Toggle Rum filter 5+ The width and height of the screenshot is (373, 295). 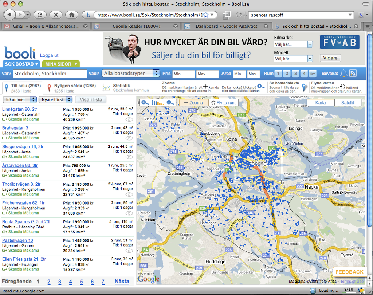tap(313, 74)
